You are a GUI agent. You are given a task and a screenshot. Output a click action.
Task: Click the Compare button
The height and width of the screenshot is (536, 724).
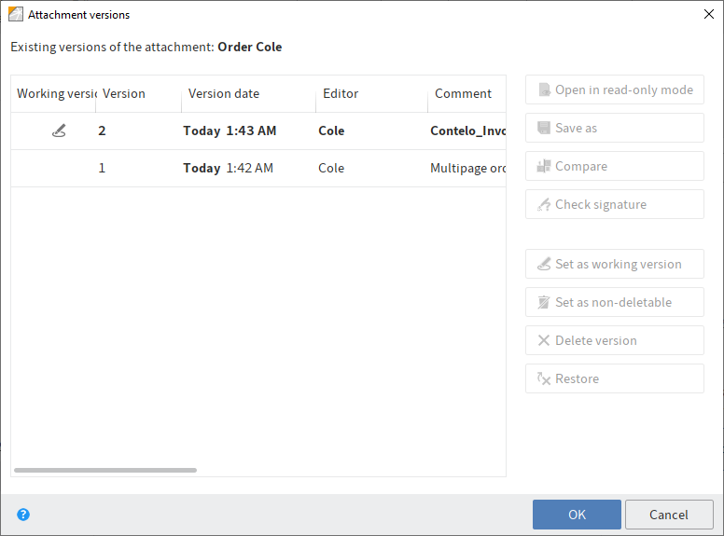pyautogui.click(x=615, y=166)
